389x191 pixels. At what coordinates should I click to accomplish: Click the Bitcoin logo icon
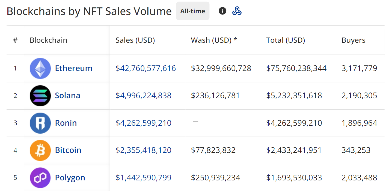tap(40, 150)
